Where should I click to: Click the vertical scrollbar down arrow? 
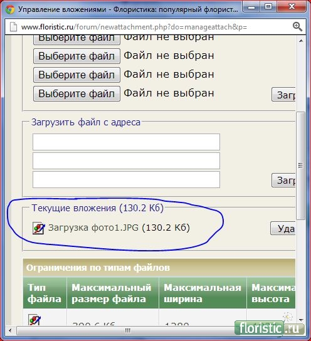301,320
